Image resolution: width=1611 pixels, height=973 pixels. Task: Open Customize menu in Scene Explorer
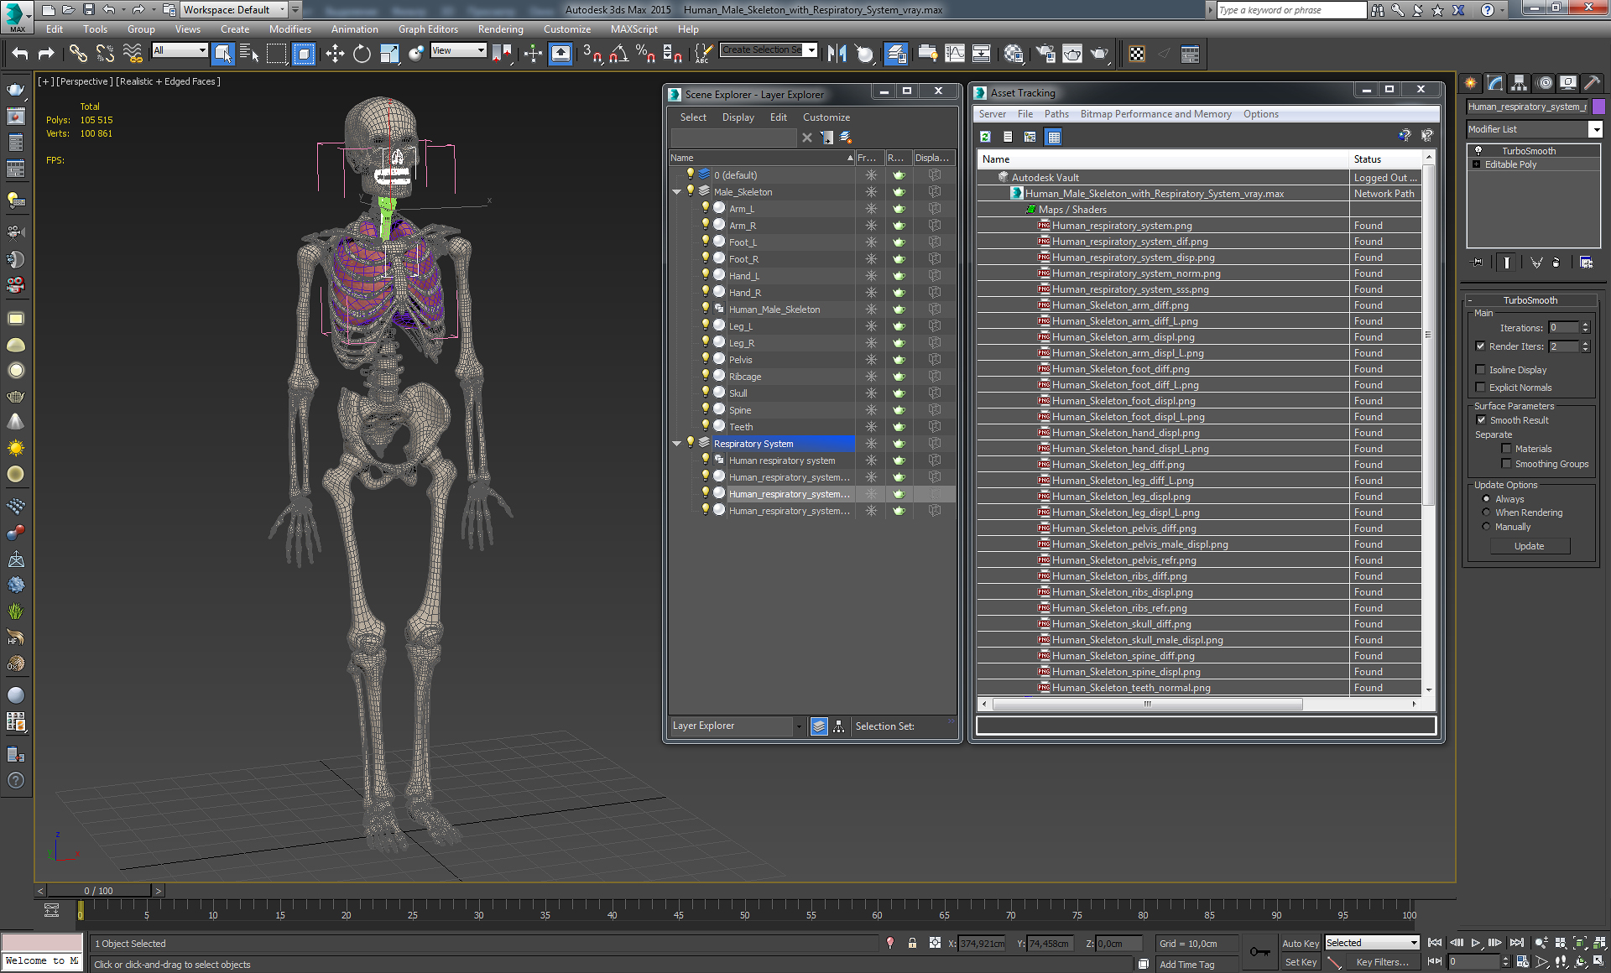(x=826, y=117)
